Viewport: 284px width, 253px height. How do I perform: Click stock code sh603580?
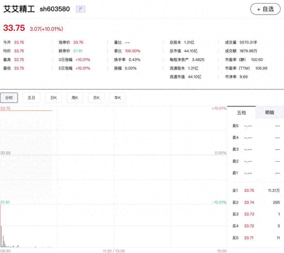[55, 9]
